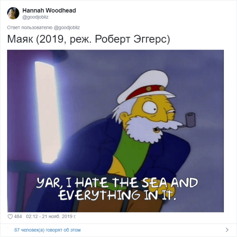Like the tweet with the heart icon
Viewport: 237px width, 237px height.
click(x=10, y=217)
